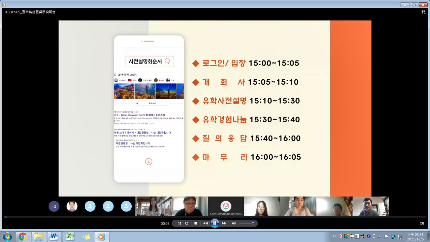Image resolution: width=430 pixels, height=242 pixels.
Task: Adjust the volume slider handle
Action: point(253,223)
